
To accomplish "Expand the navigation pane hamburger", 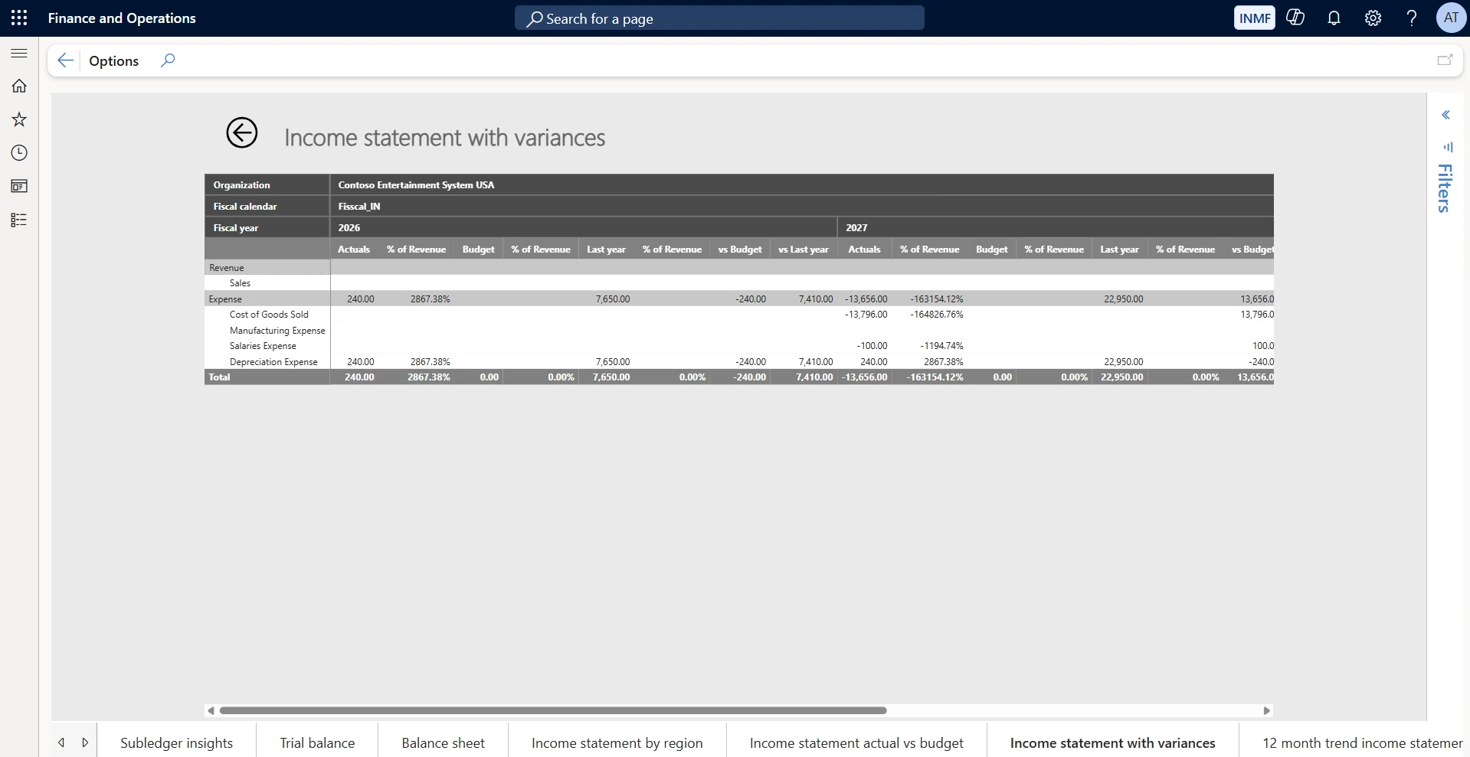I will pos(19,53).
